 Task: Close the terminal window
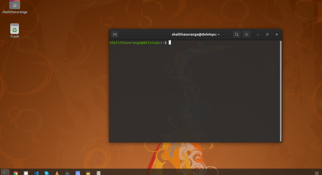276,34
